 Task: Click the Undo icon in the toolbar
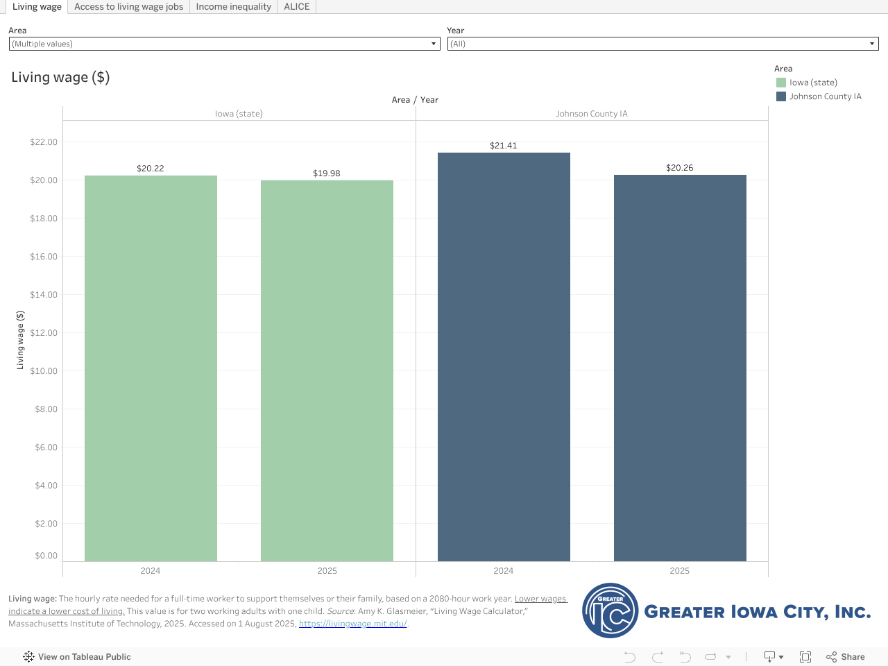pos(629,657)
